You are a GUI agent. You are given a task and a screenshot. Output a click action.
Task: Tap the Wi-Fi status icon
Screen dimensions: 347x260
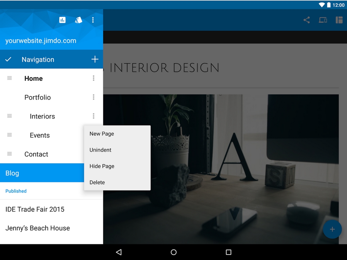pos(322,5)
